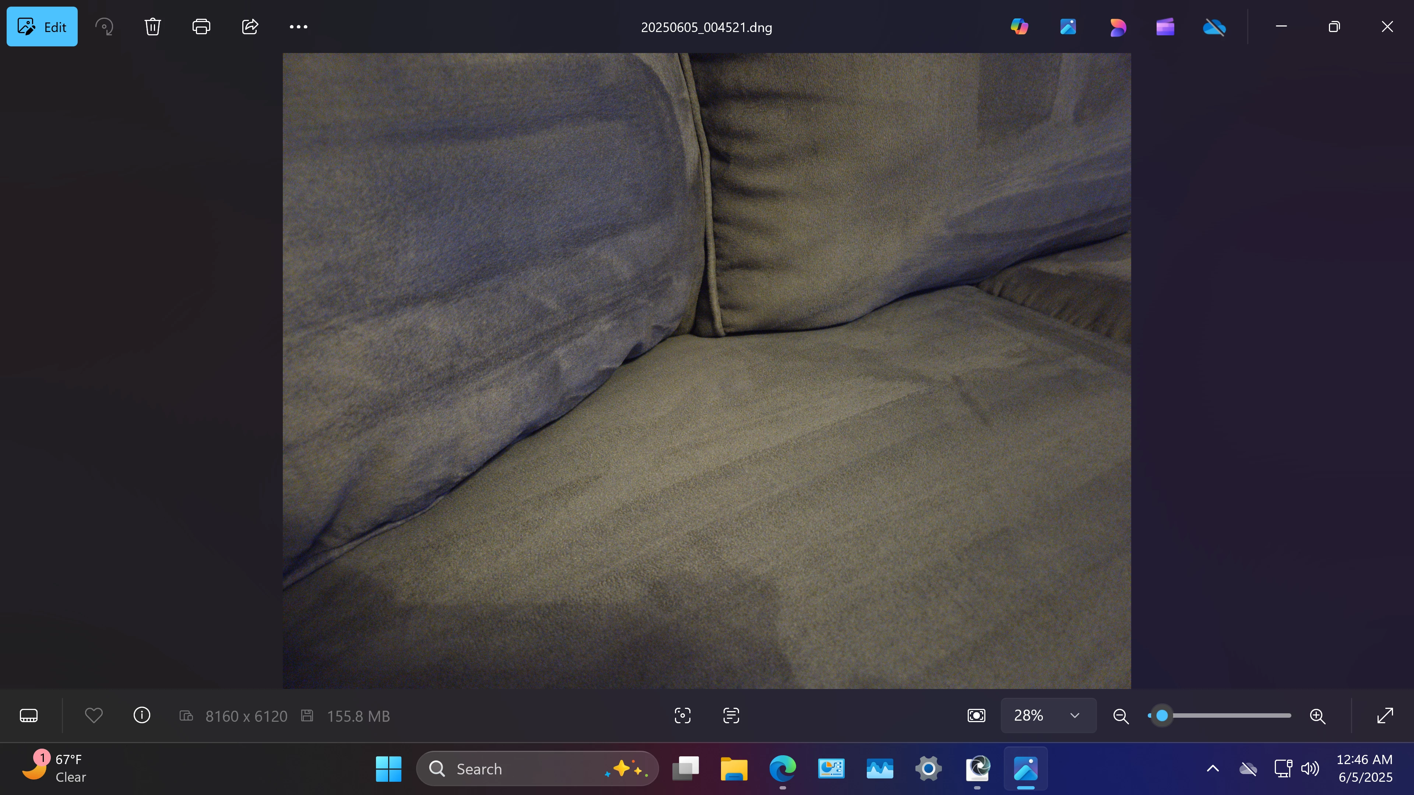Rotate the photo using the rotate icon
The image size is (1414, 795).
104,27
